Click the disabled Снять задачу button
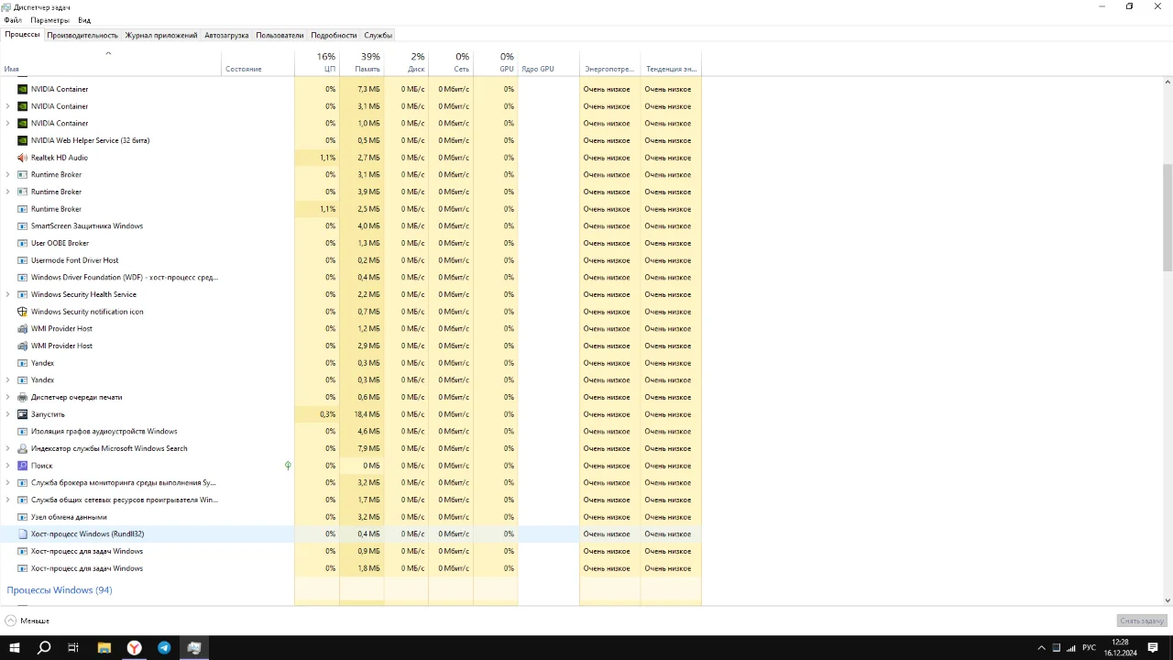 pos(1142,621)
